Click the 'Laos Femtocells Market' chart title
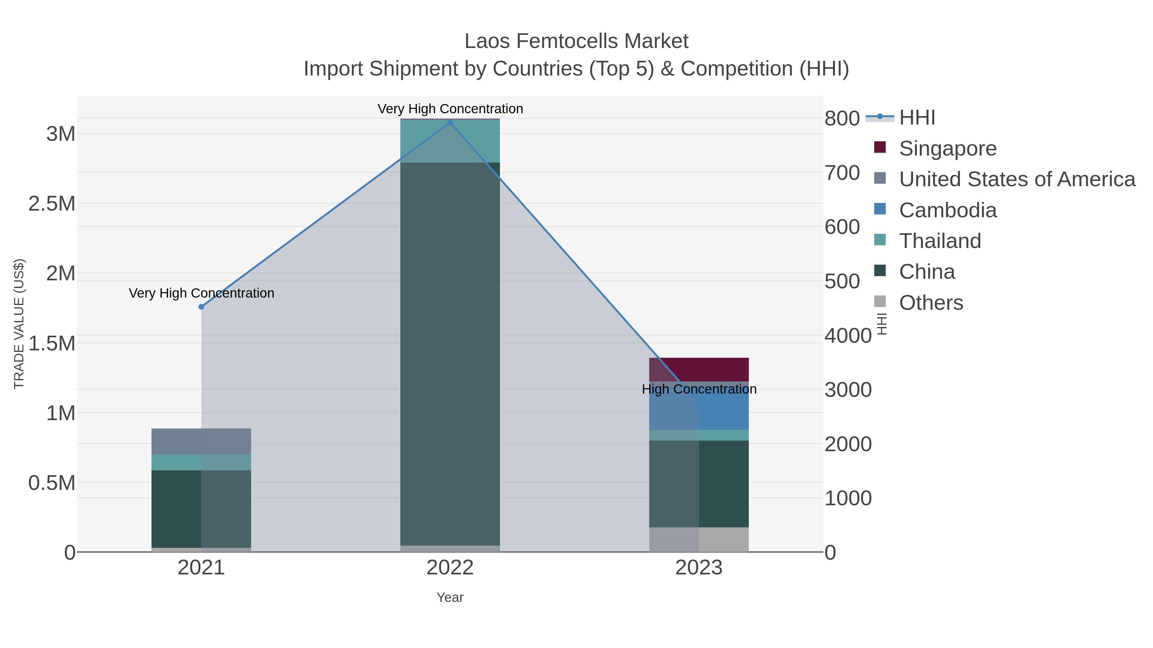Viewport: 1153px width, 648px height. pos(576,41)
